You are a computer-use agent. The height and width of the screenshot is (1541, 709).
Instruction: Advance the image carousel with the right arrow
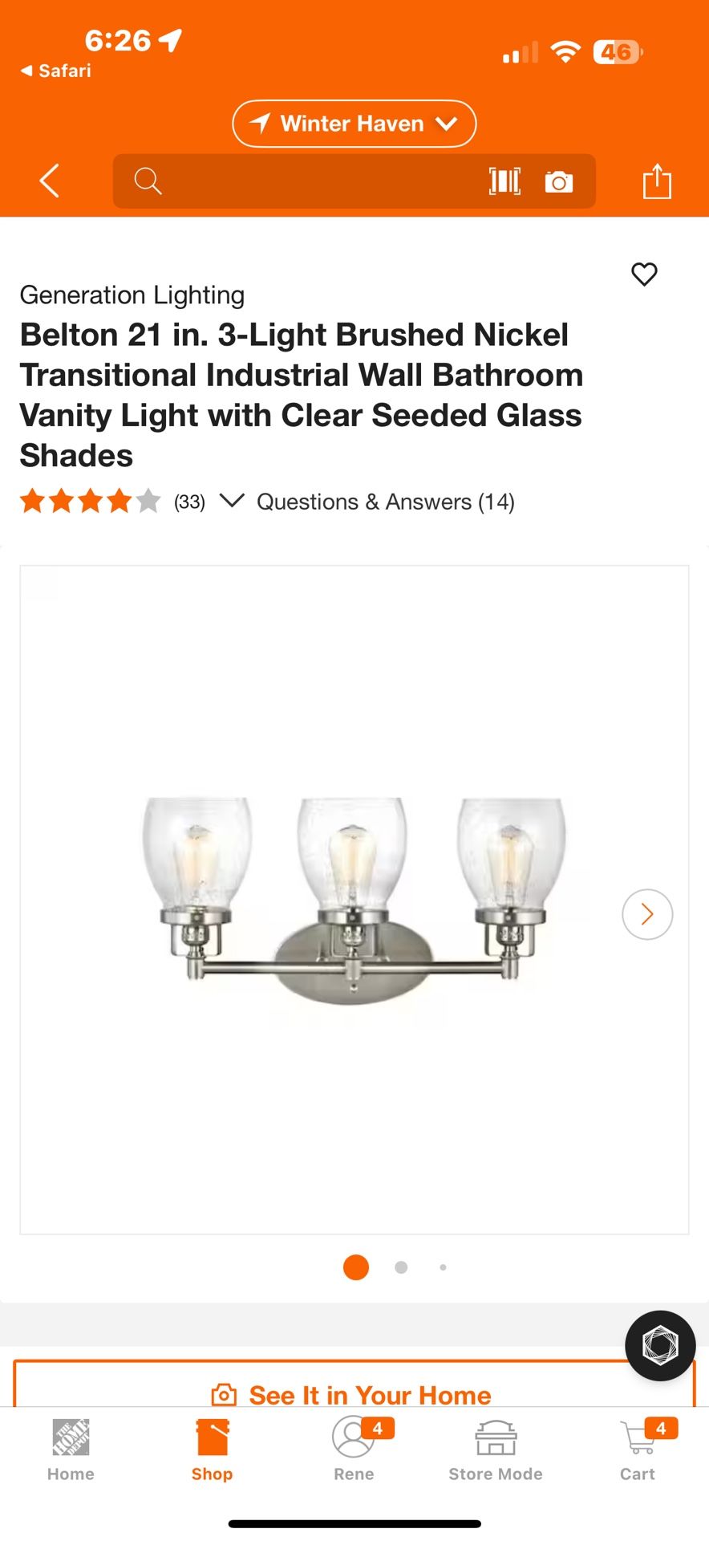[x=646, y=914]
